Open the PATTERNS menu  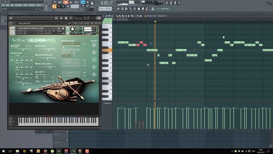click(x=18, y=5)
